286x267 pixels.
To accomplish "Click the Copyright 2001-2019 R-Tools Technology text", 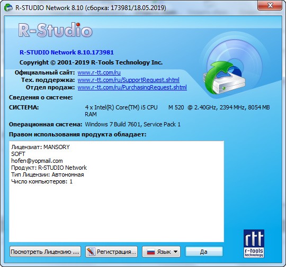I will [91, 62].
